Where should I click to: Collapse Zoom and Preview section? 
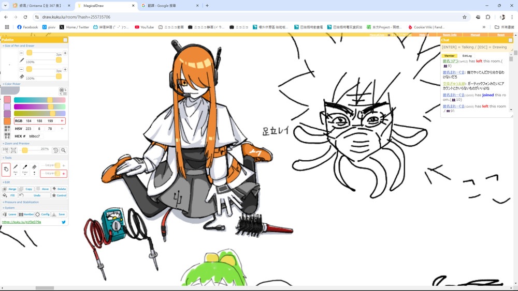tap(16, 143)
